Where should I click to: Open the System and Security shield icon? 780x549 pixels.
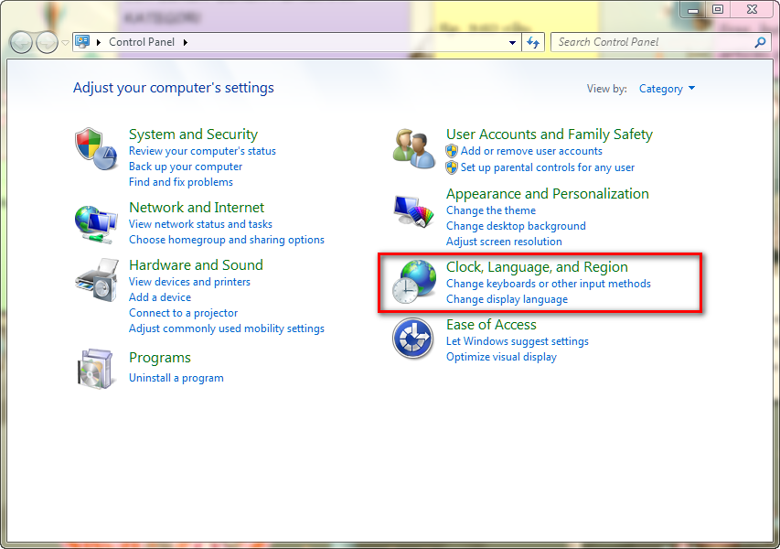[95, 149]
